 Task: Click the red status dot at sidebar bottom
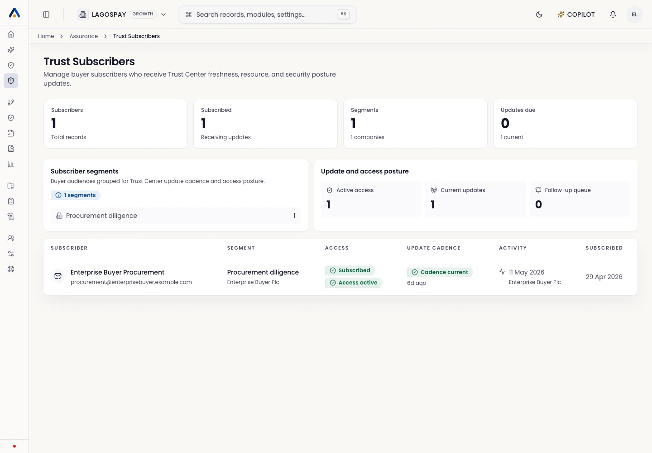pyautogui.click(x=14, y=446)
